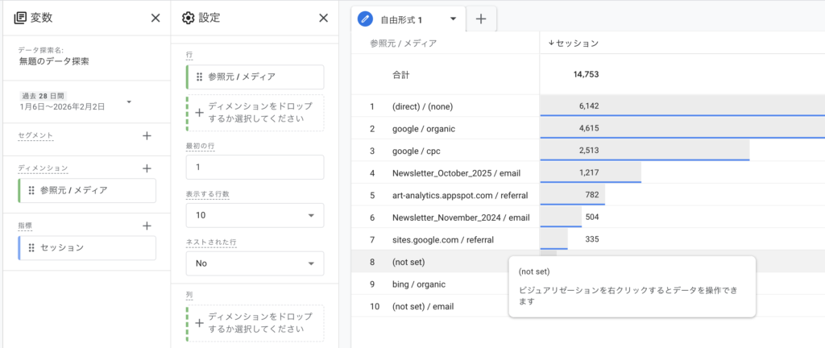The width and height of the screenshot is (825, 348).
Task: Click the セッション column header
Action: point(577,43)
